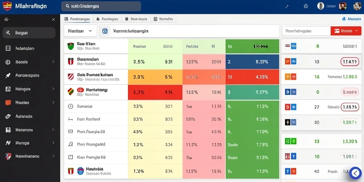Click the 1.65.9% outlined badge
This screenshot has width=364, height=182.
coord(350,107)
